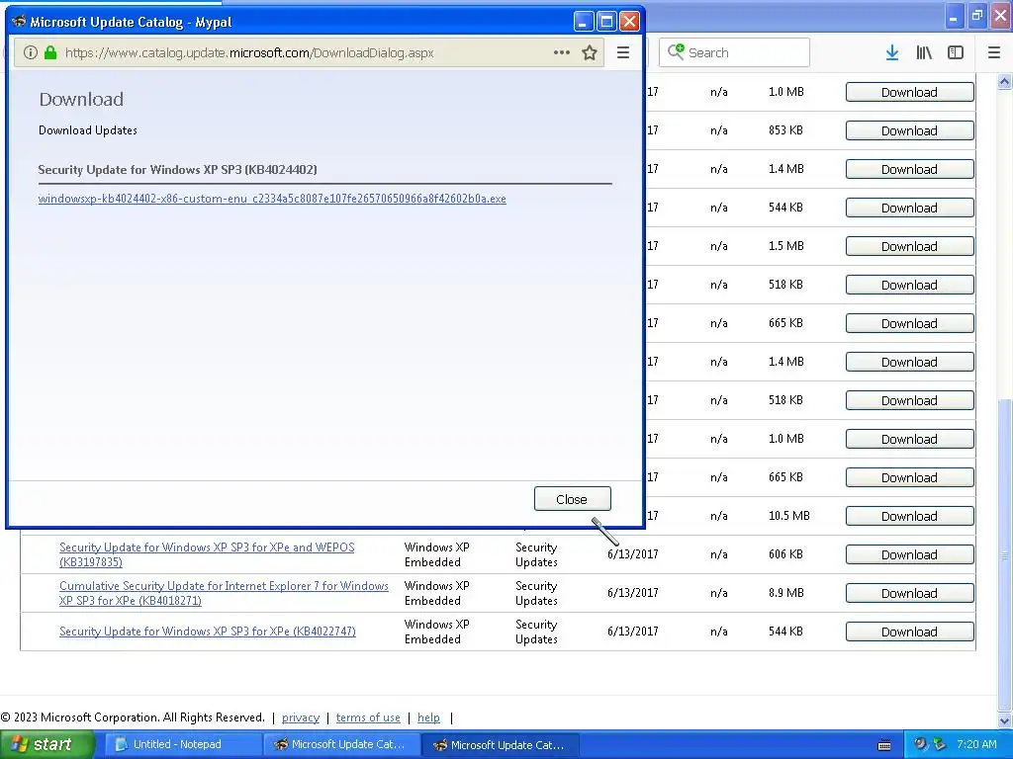Image resolution: width=1013 pixels, height=759 pixels.
Task: Click Download button for 1.5 MB row
Action: 910,246
